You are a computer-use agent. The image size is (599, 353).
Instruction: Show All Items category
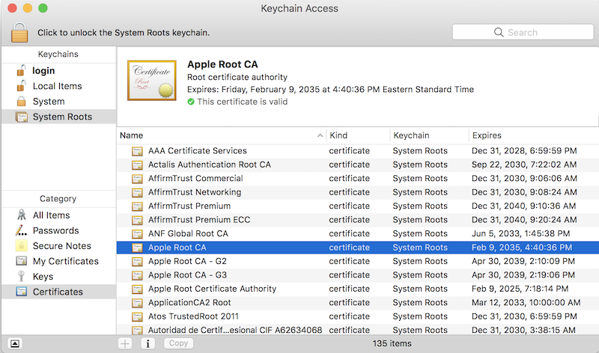(51, 215)
